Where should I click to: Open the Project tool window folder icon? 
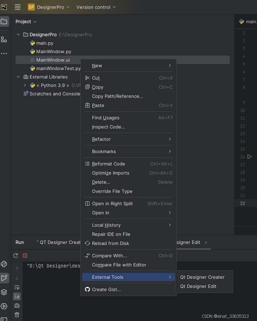4,21
